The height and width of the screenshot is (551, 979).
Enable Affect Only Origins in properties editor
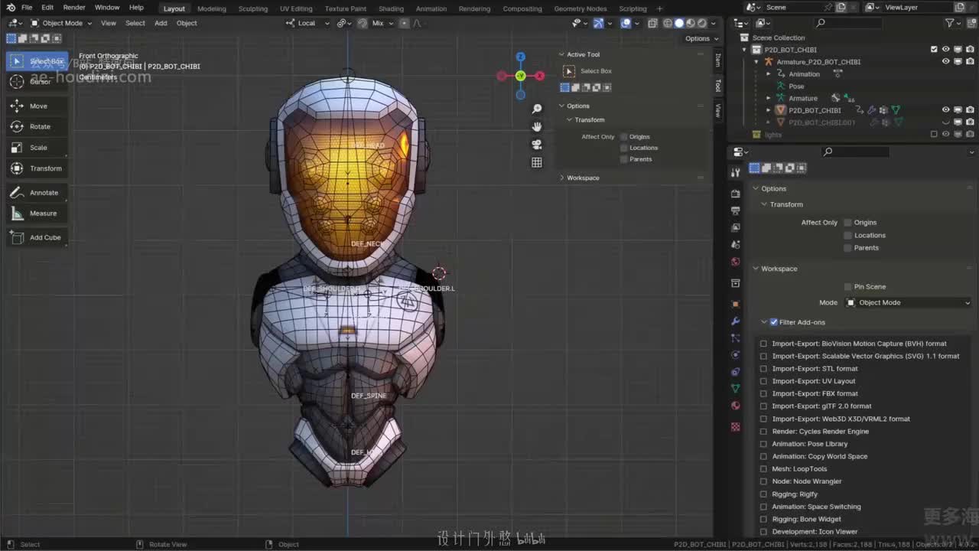tap(847, 223)
